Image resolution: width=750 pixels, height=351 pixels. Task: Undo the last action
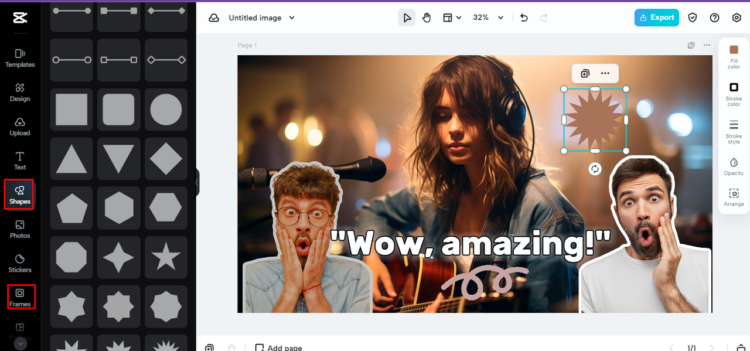tap(524, 18)
